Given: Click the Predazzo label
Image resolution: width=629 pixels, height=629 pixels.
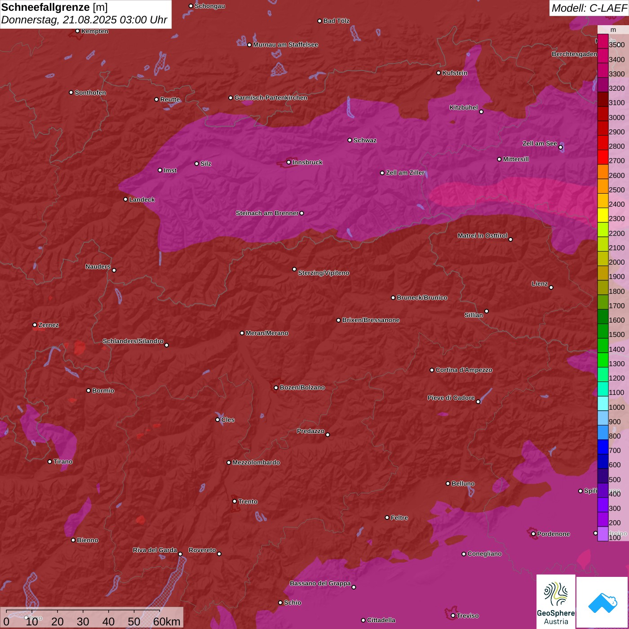Looking at the screenshot, I should pos(310,431).
